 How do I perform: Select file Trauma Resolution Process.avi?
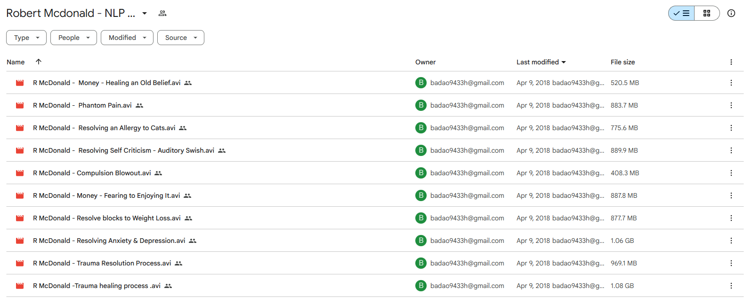[x=102, y=263]
